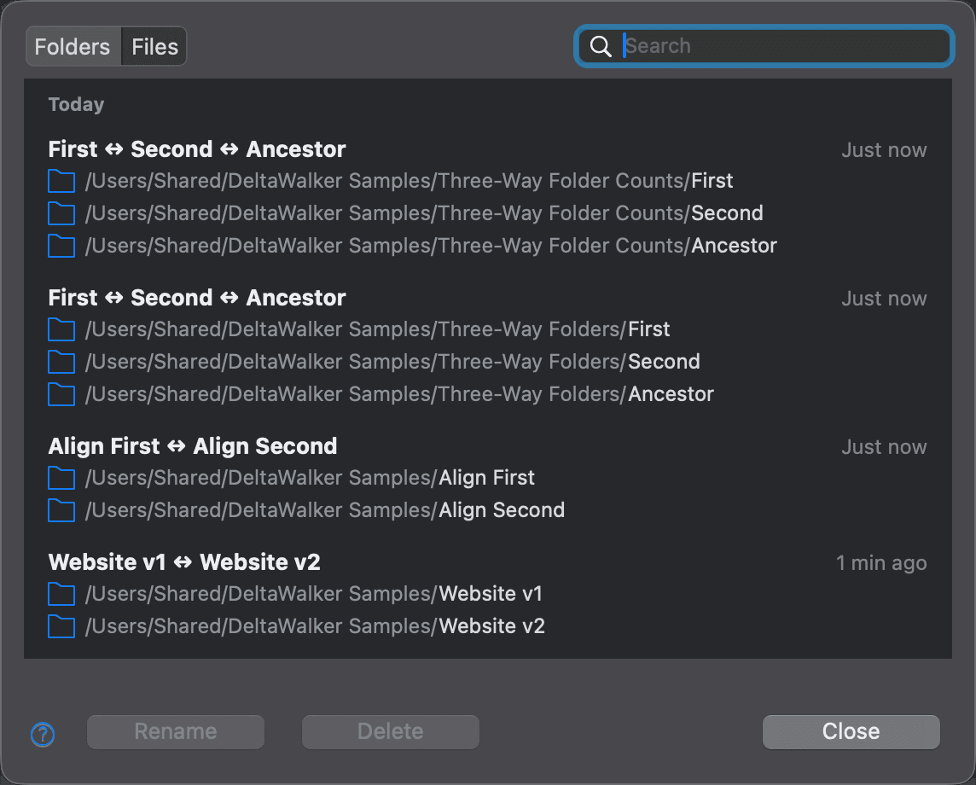The width and height of the screenshot is (976, 785).
Task: Select path Three-Way Folders/Ancestor
Action: (x=399, y=393)
